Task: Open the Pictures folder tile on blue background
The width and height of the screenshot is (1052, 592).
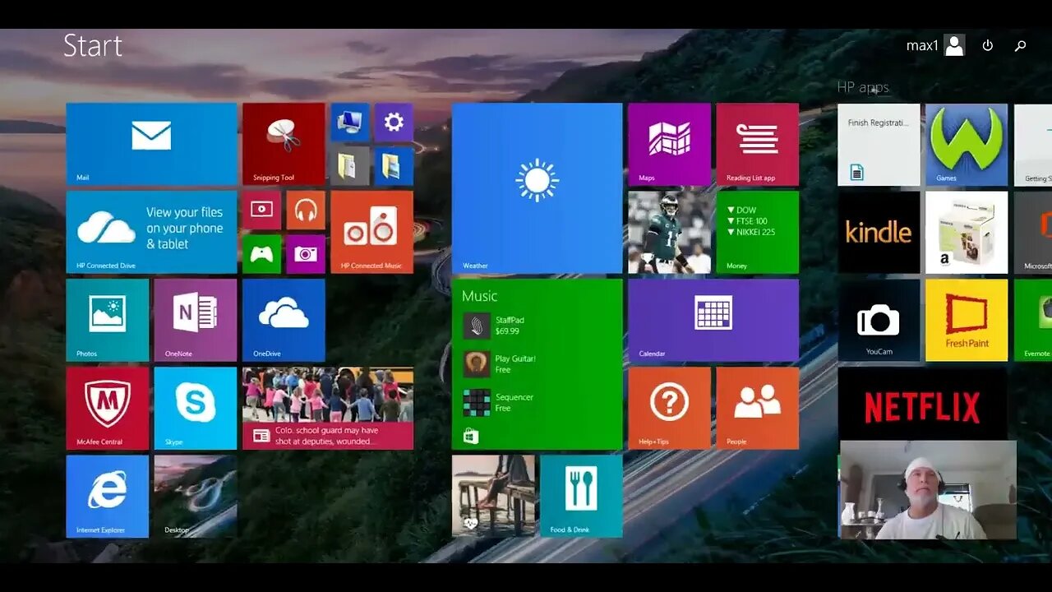Action: pos(394,166)
